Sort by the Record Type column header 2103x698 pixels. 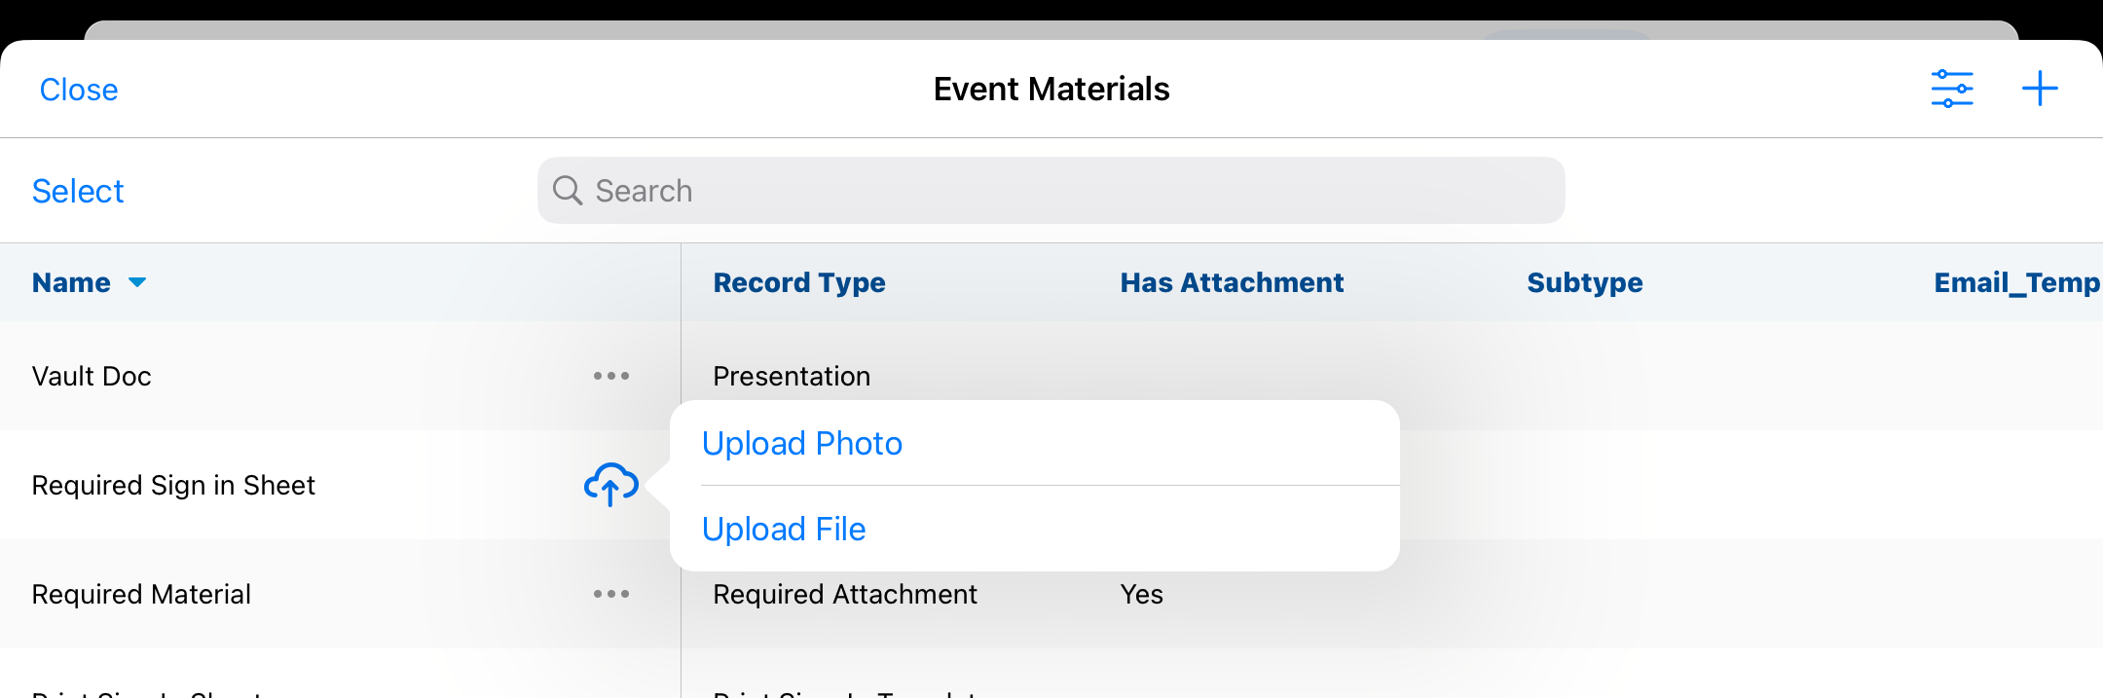[799, 282]
